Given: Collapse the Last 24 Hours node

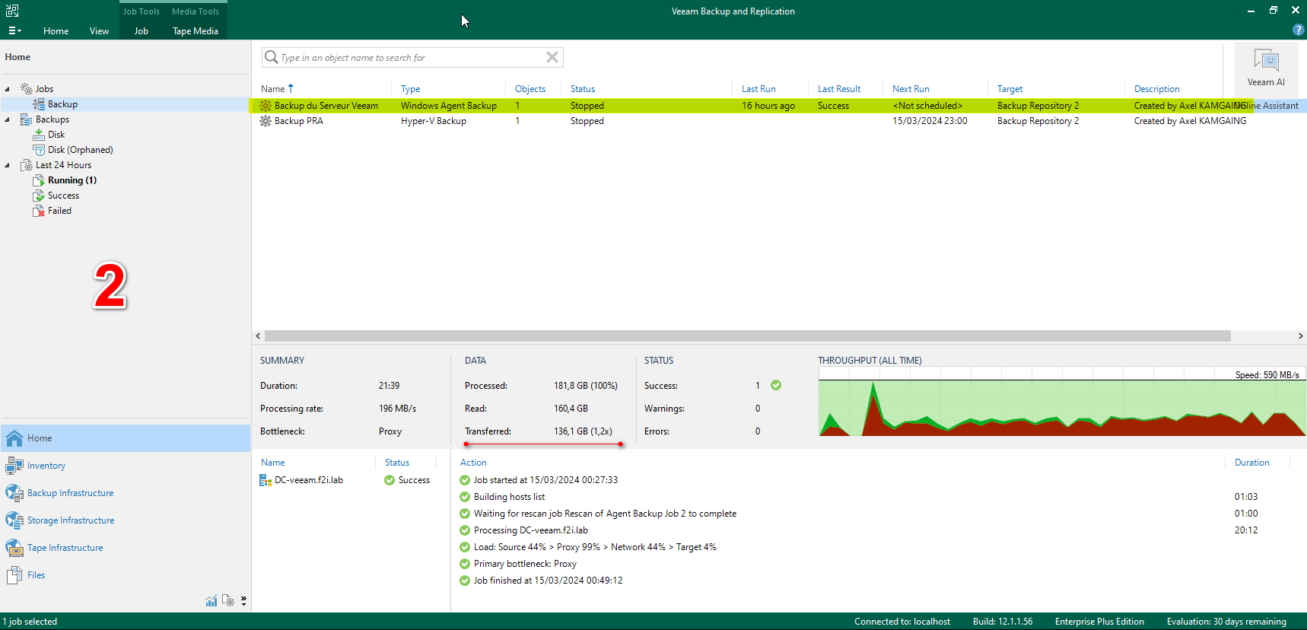Looking at the screenshot, I should tap(8, 165).
